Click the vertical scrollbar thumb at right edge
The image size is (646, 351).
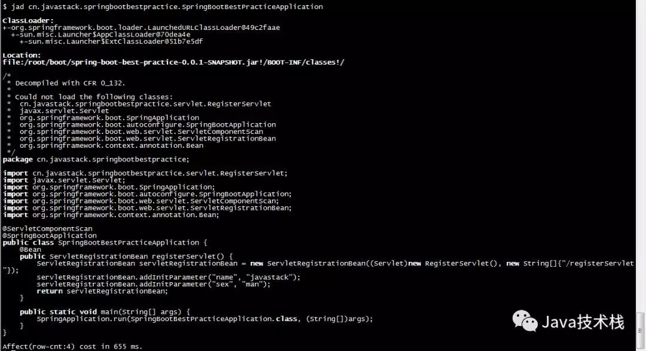point(640,329)
